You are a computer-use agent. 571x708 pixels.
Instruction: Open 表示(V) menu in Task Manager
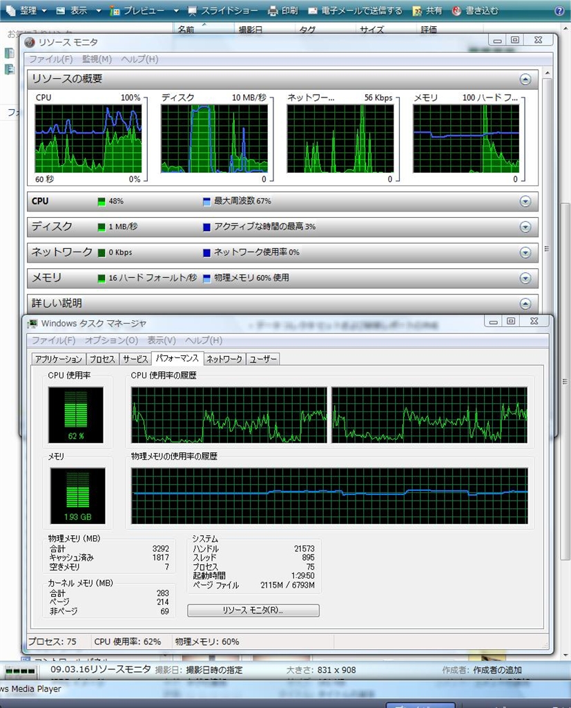point(162,340)
